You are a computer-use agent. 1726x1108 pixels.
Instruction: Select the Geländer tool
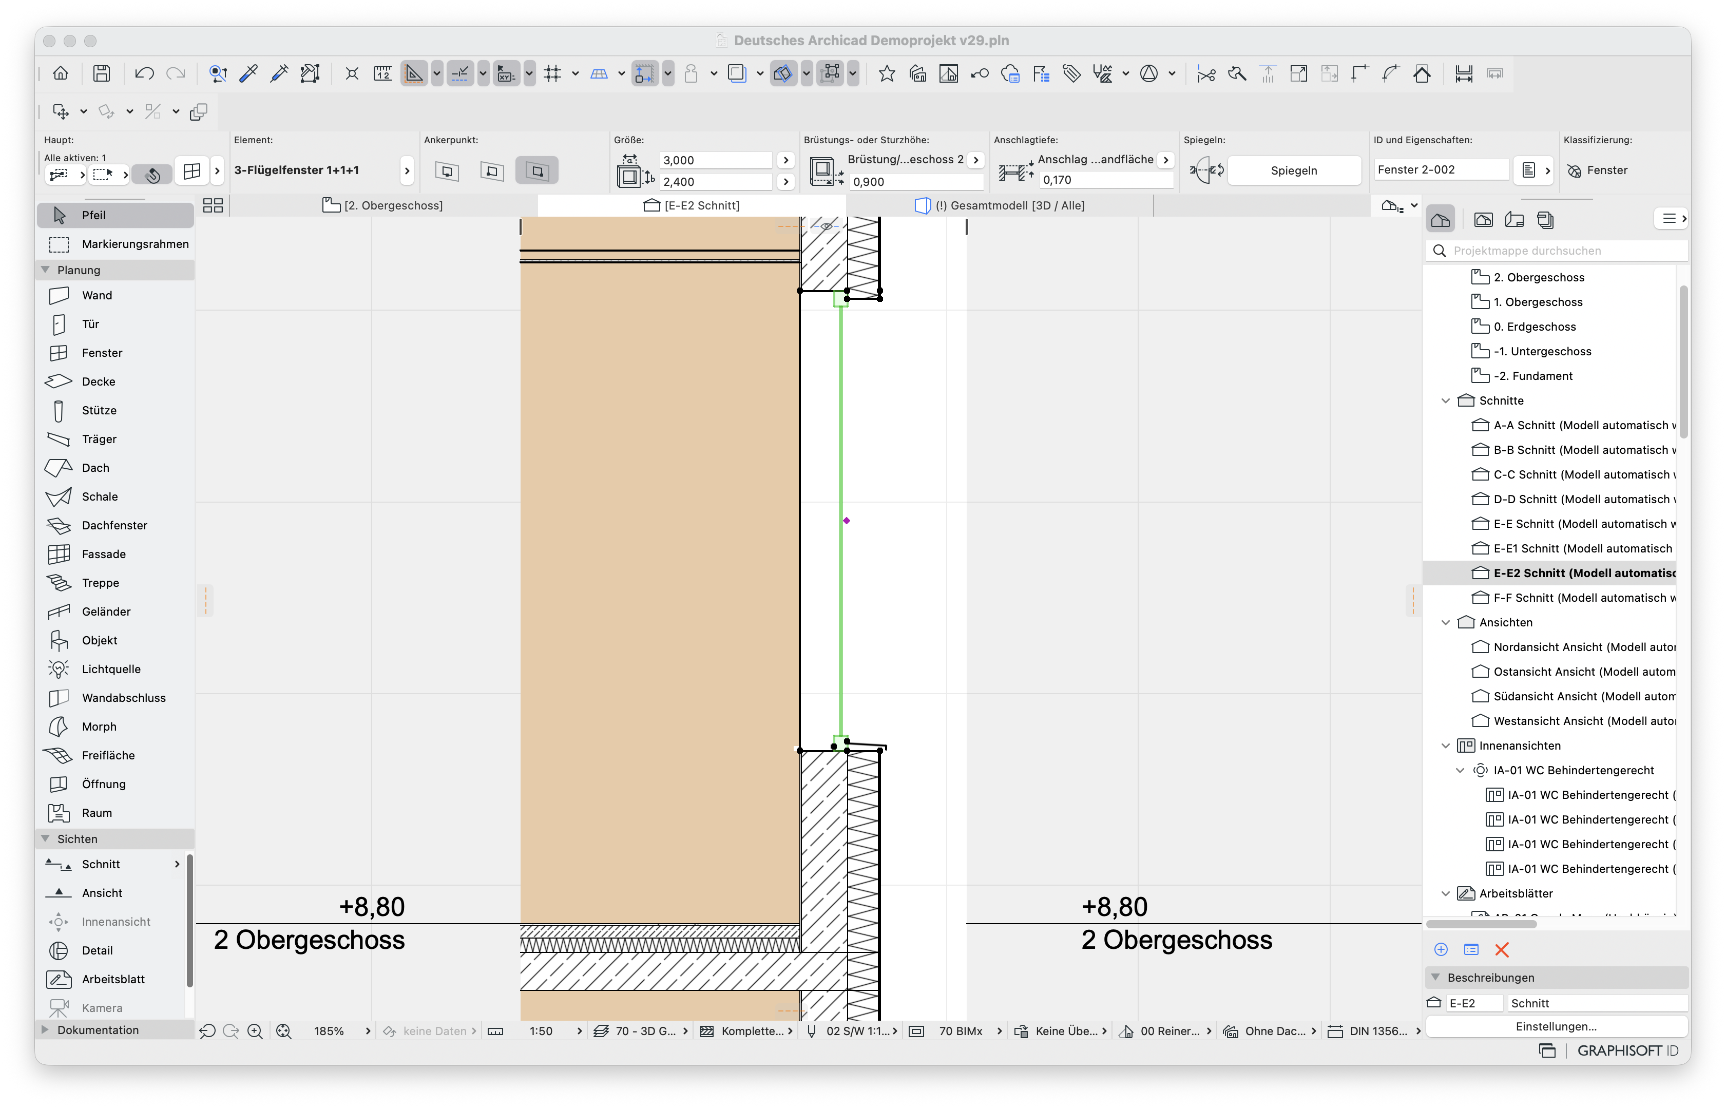(x=115, y=612)
